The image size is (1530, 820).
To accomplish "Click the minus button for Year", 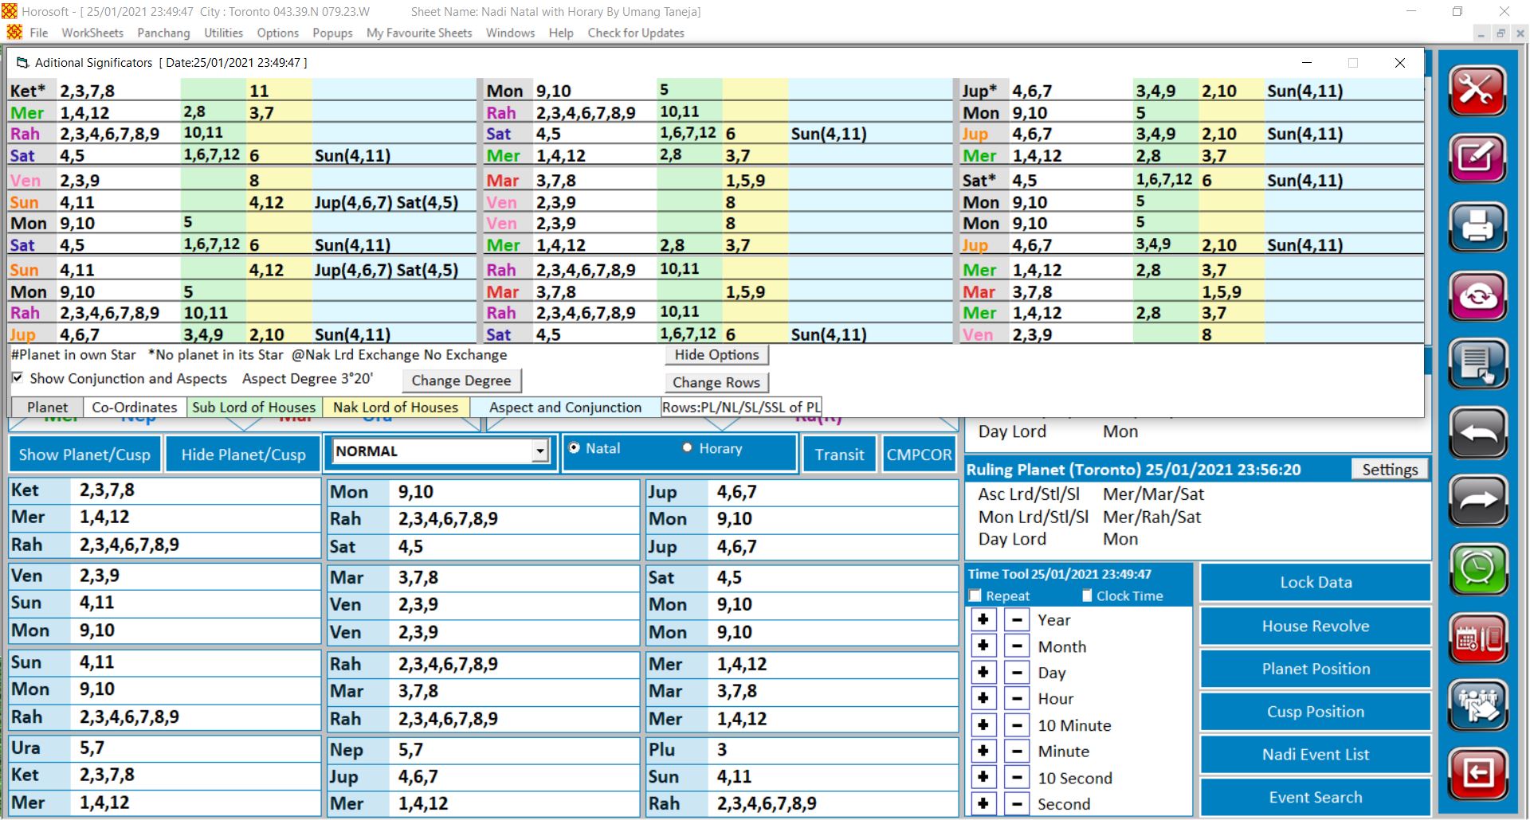I will [1017, 619].
